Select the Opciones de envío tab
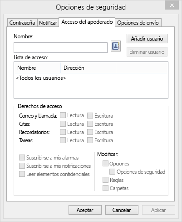Image resolution: width=182 pixels, height=222 pixels. (x=138, y=23)
